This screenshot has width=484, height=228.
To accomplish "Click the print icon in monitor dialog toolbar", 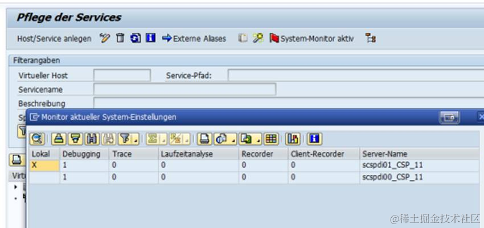I will point(204,139).
